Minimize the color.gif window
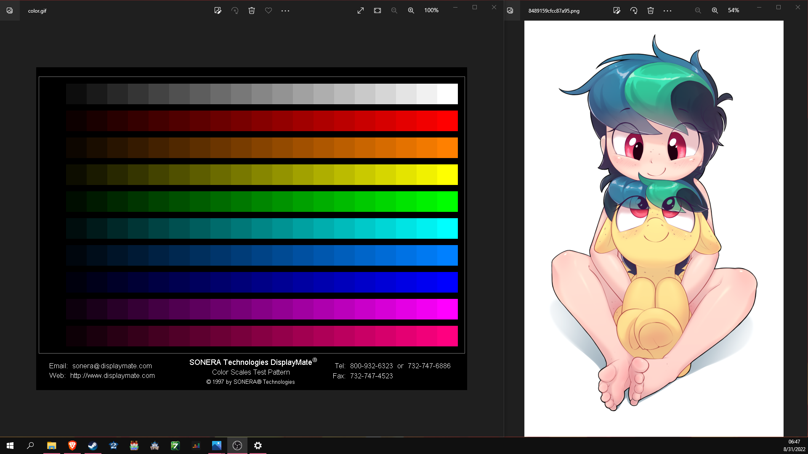The height and width of the screenshot is (454, 808). pyautogui.click(x=455, y=7)
